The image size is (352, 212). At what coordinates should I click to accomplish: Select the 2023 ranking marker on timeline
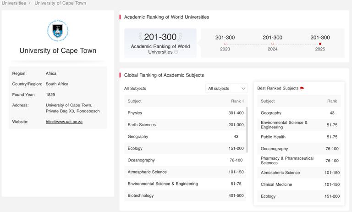tap(225, 44)
